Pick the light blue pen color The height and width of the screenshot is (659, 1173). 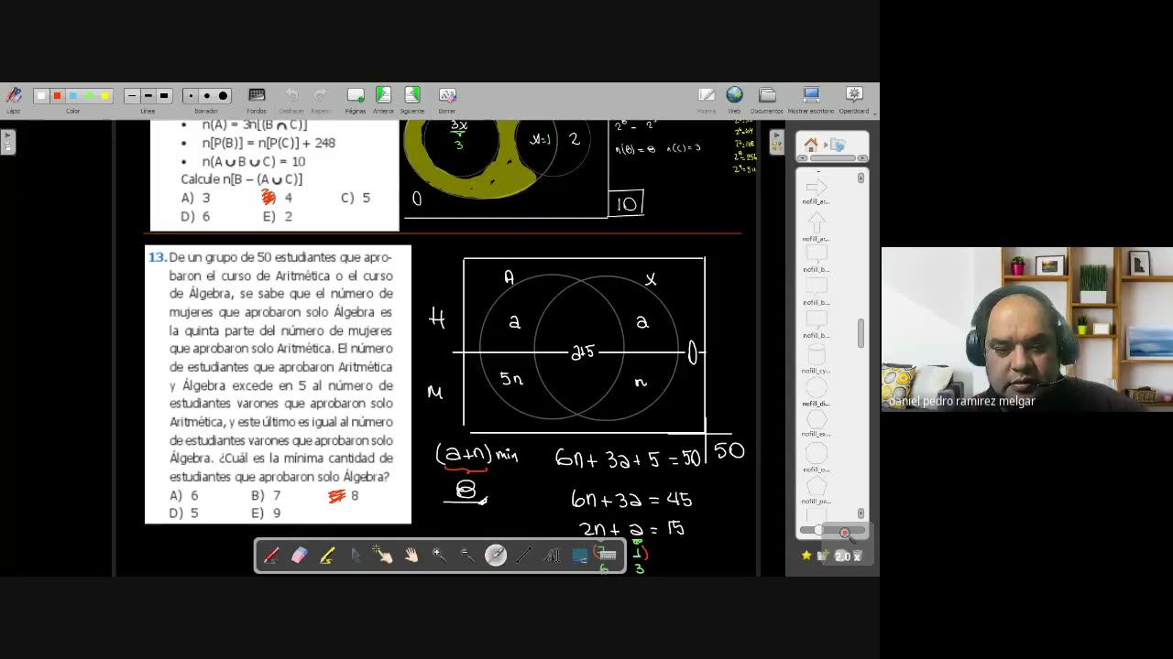pyautogui.click(x=73, y=96)
